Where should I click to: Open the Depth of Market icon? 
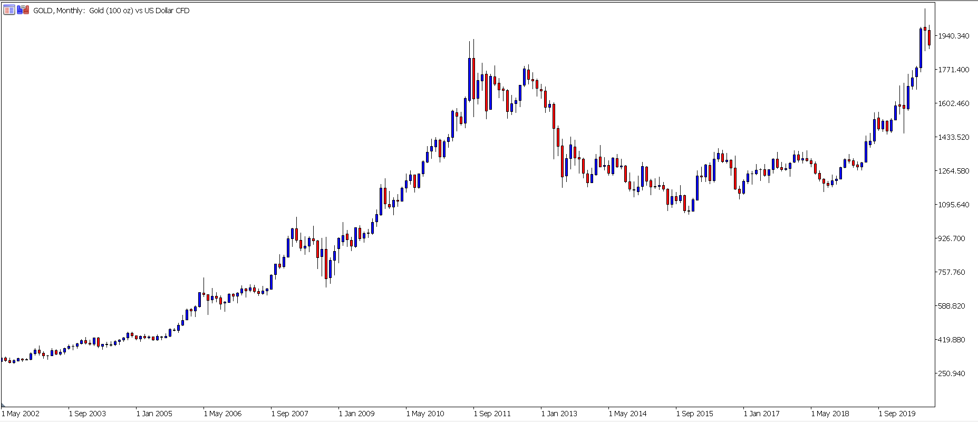9,10
